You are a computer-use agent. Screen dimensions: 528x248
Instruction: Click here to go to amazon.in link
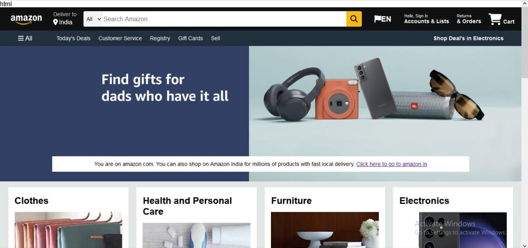pyautogui.click(x=392, y=164)
